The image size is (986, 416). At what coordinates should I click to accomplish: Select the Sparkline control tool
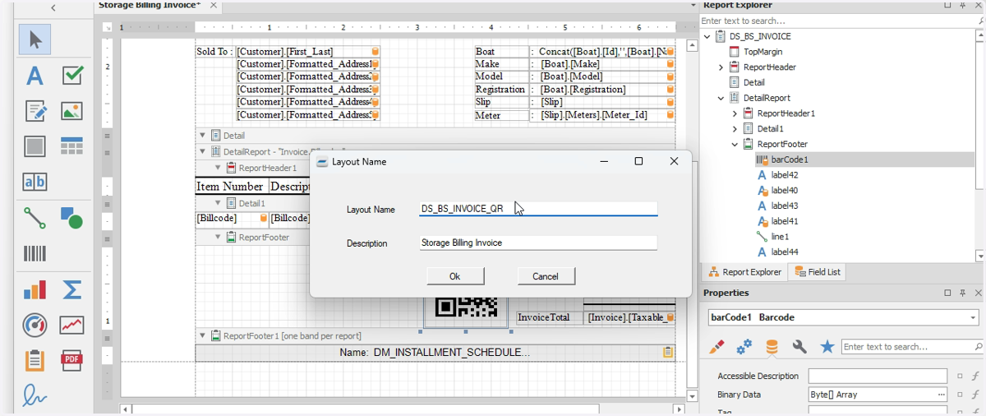coord(72,325)
